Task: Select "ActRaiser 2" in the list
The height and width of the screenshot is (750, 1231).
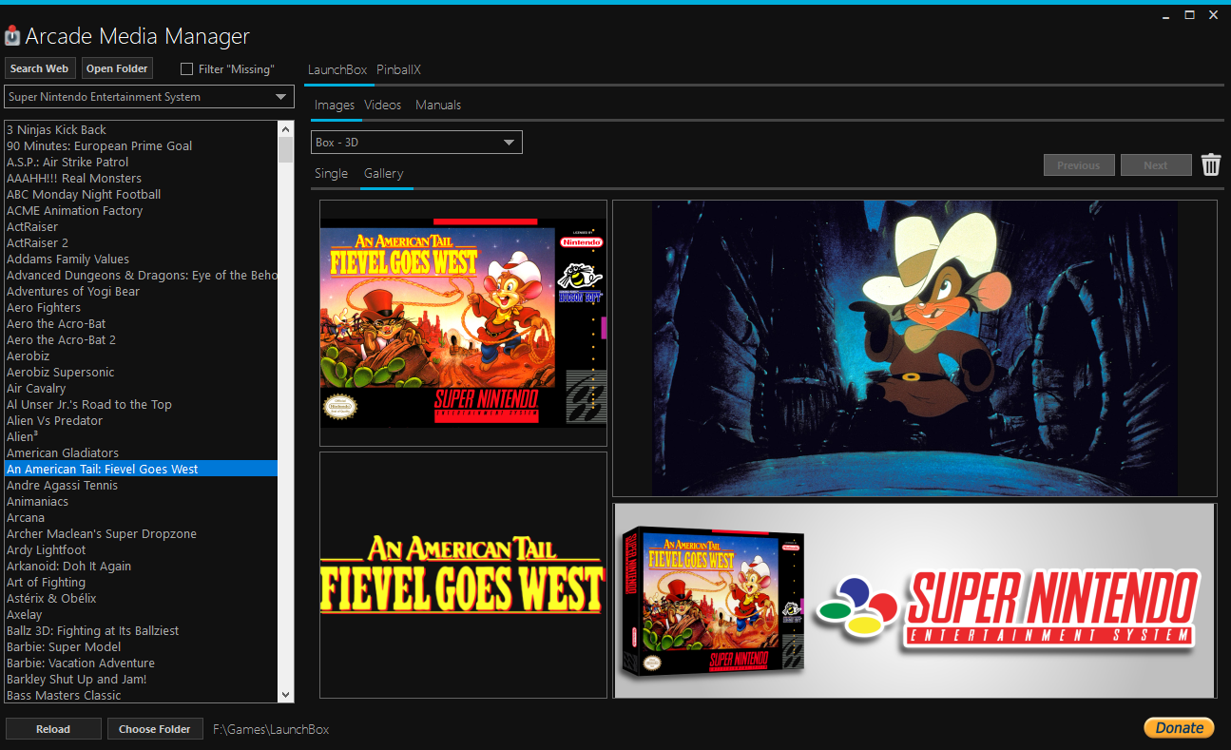Action: point(142,242)
